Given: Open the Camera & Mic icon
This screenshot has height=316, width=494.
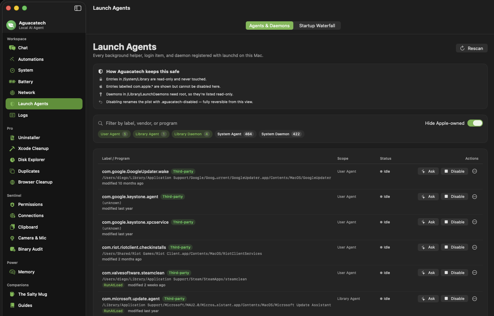Looking at the screenshot, I should (12, 238).
